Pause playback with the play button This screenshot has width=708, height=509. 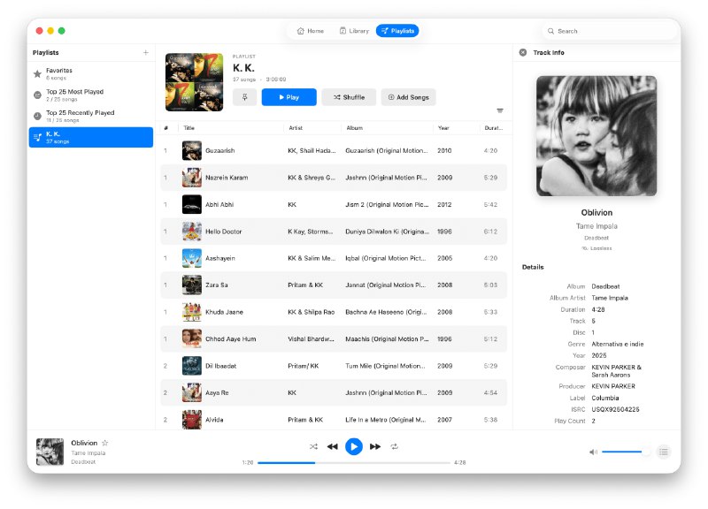(354, 447)
